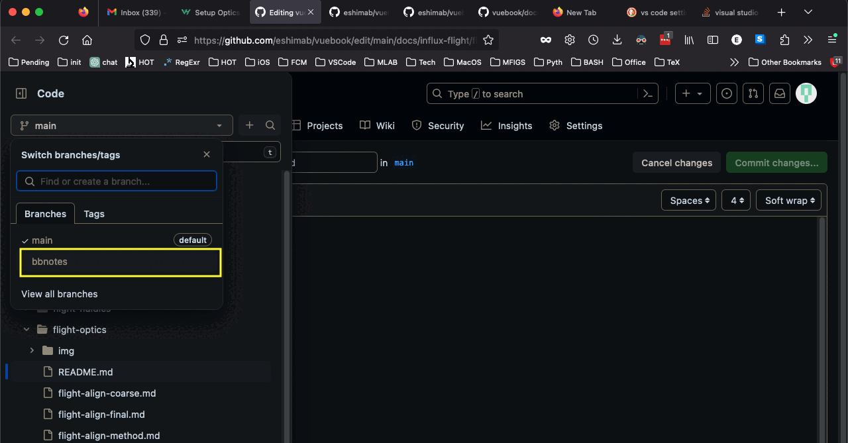The height and width of the screenshot is (443, 848).
Task: Open the extensions puzzle piece icon
Action: tap(784, 40)
